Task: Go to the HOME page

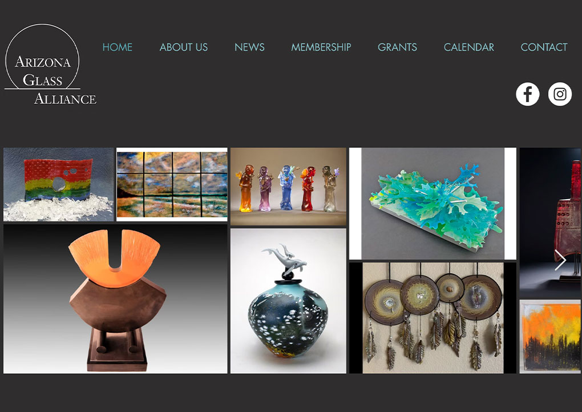Action: [x=118, y=47]
